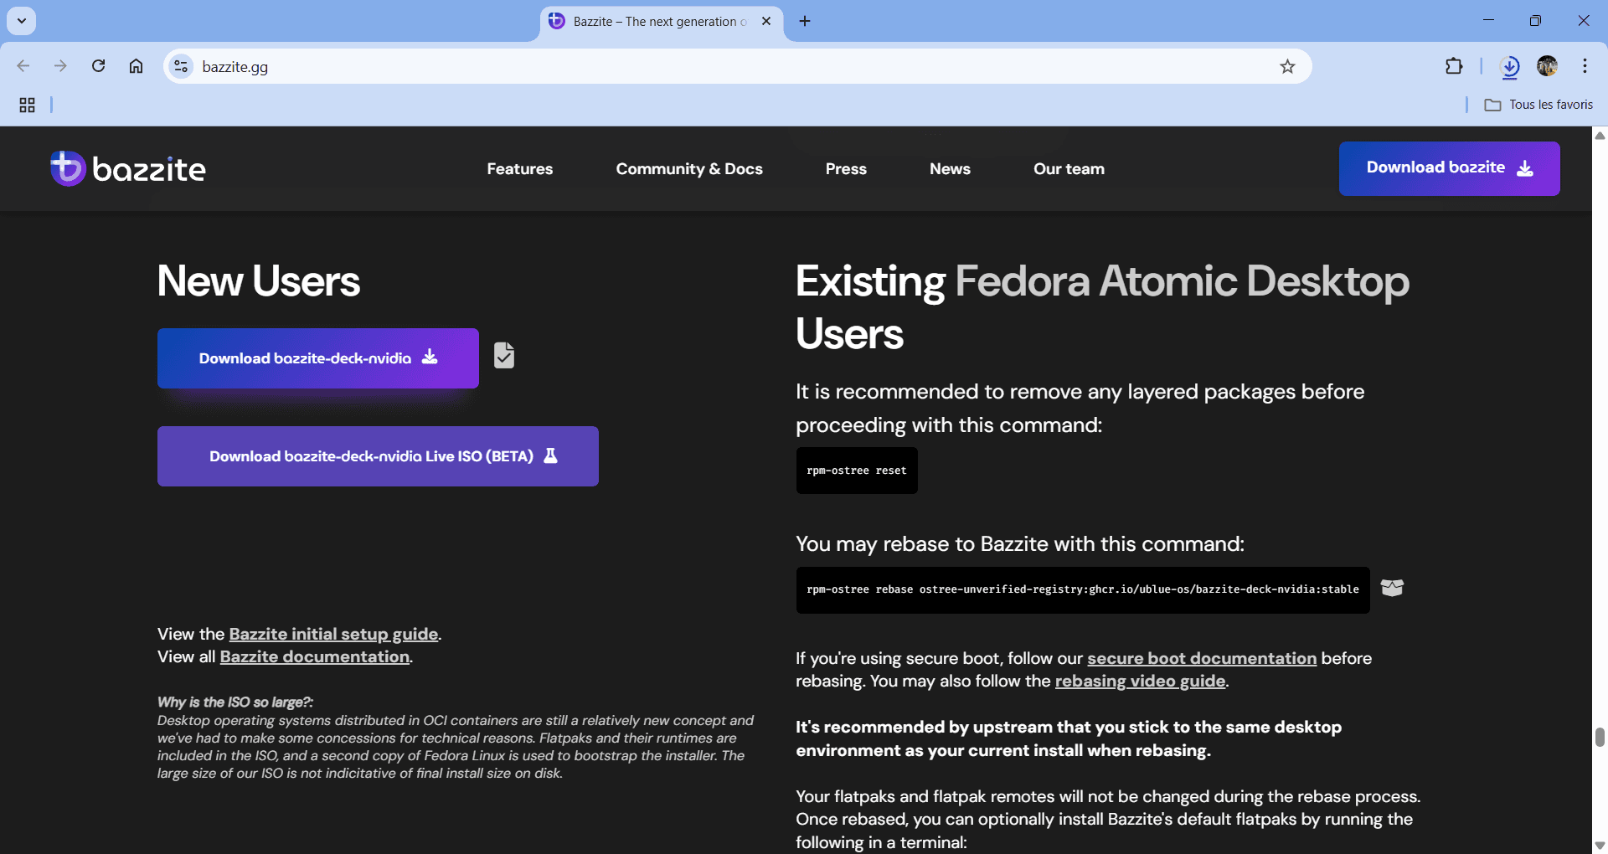Click the page vertical scrollbar thumb
Image resolution: width=1608 pixels, height=854 pixels.
[x=1600, y=737]
